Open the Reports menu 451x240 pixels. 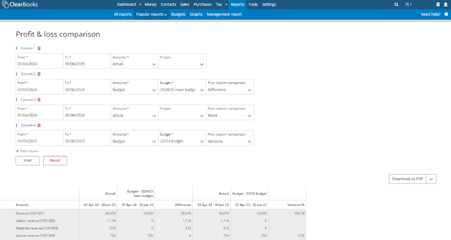(x=237, y=5)
